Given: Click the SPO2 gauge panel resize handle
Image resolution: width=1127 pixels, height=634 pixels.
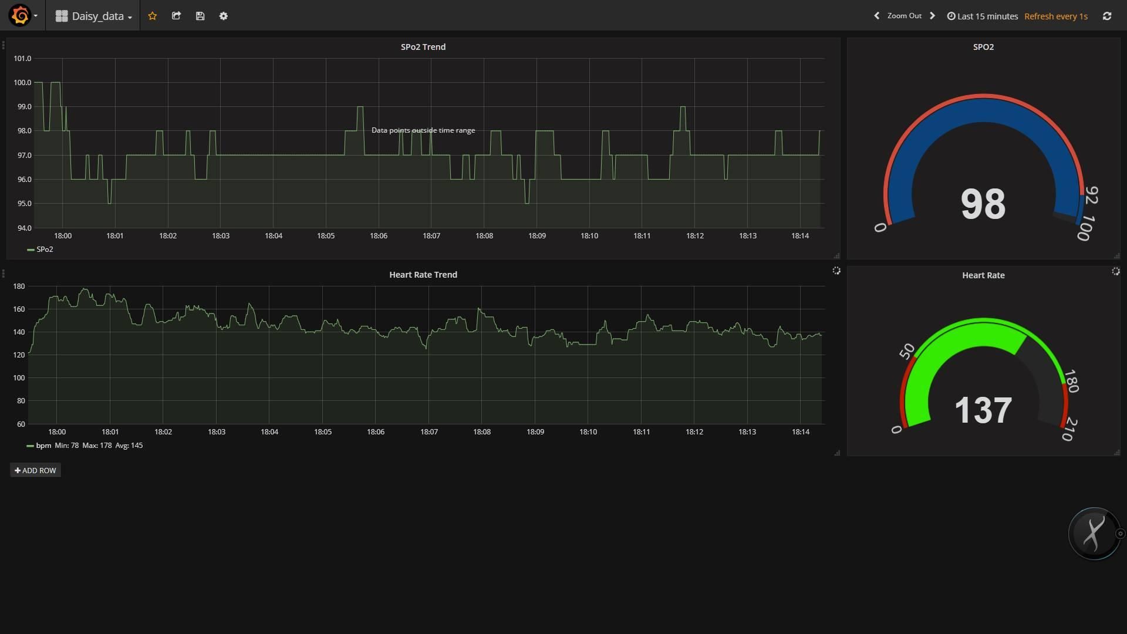Looking at the screenshot, I should (x=1116, y=255).
